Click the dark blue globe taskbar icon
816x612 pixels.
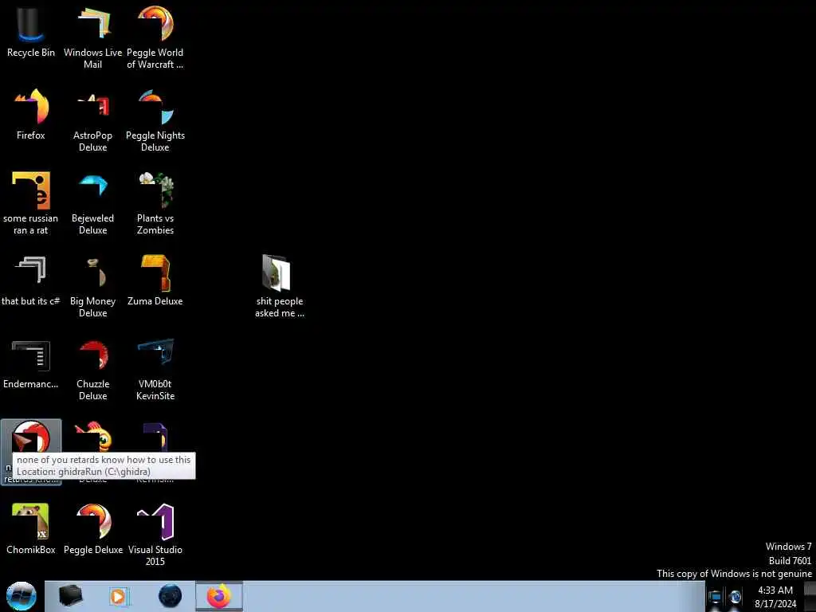click(x=171, y=596)
